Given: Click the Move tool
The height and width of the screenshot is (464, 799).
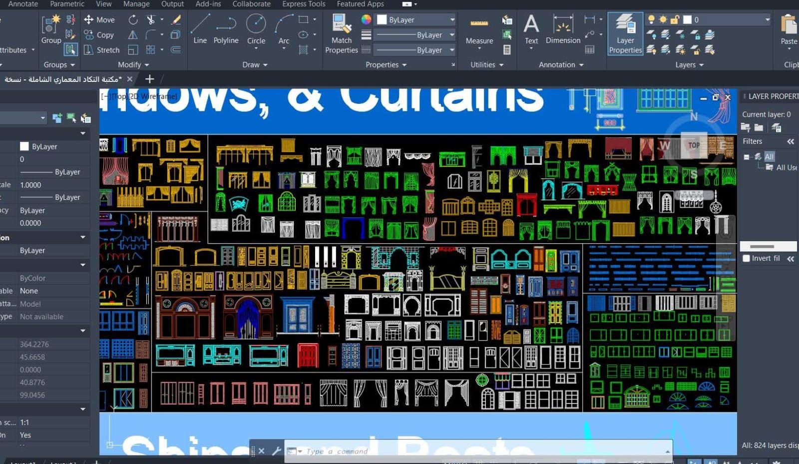Looking at the screenshot, I should 99,19.
